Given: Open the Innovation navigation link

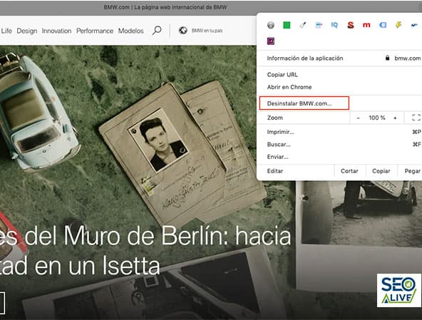Looking at the screenshot, I should 56,31.
